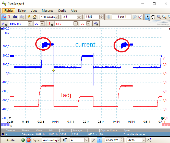Adjust x 1 zoom factor stepper
Viewport: 170px width, 143px height.
[79, 17]
